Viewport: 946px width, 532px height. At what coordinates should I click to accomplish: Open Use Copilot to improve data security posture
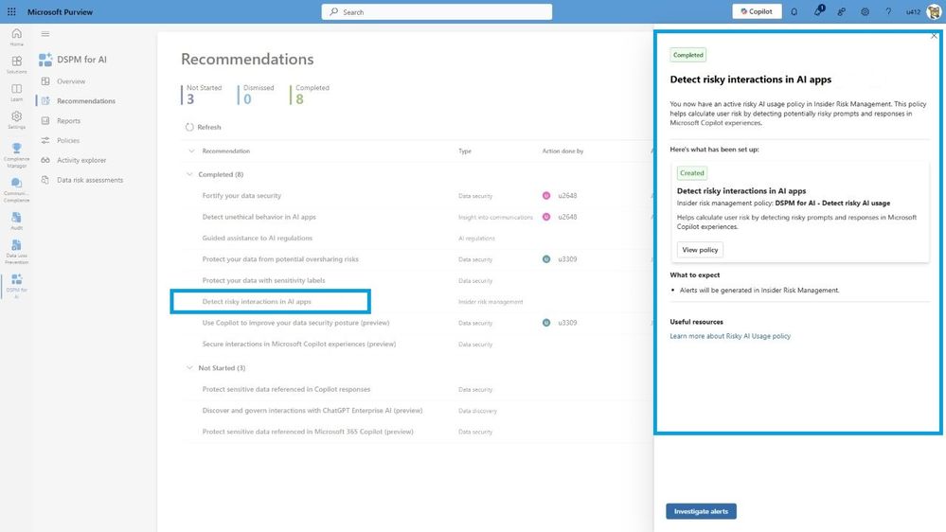[x=295, y=323]
